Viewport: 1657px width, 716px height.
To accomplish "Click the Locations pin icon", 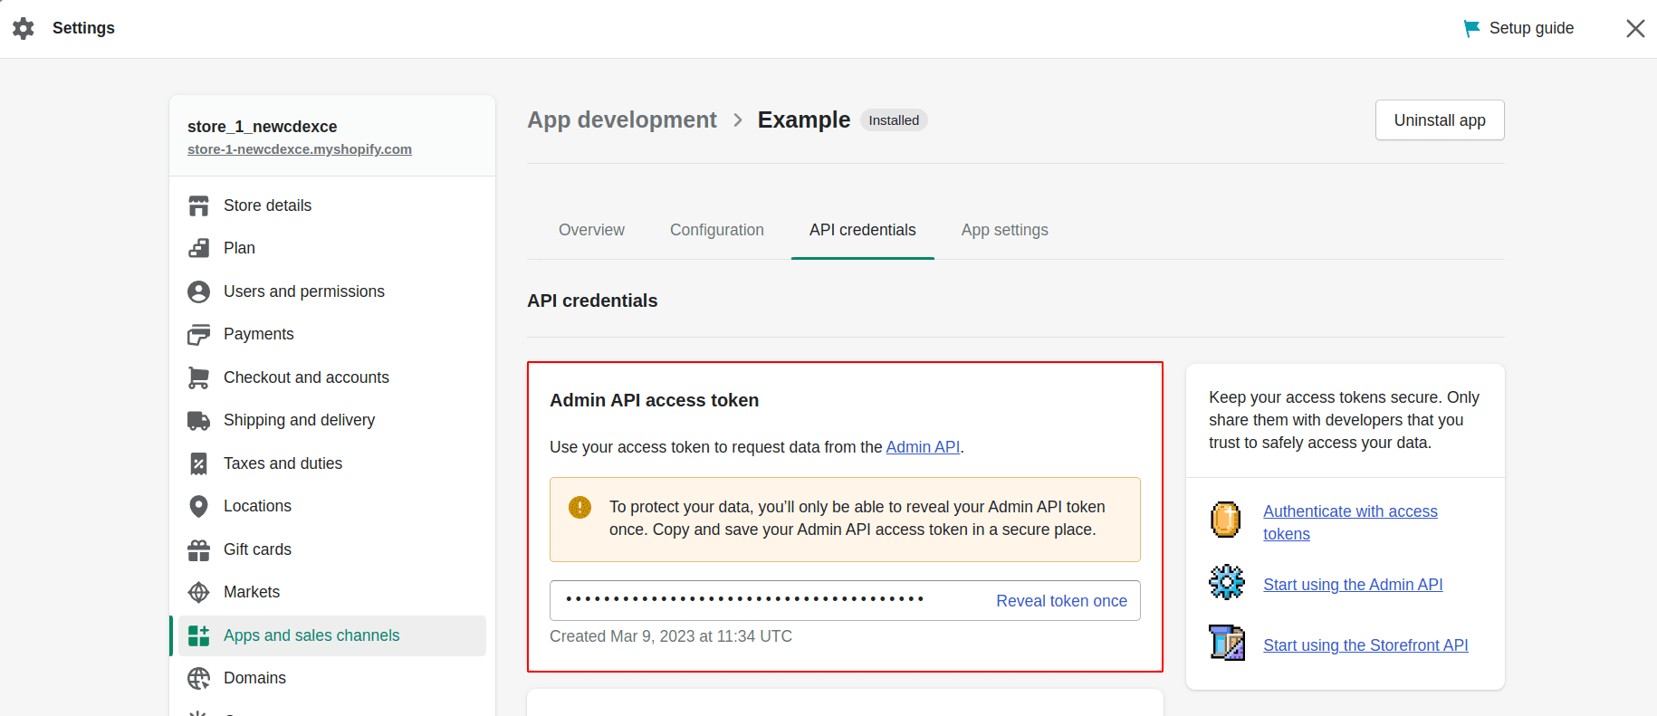I will 198,506.
